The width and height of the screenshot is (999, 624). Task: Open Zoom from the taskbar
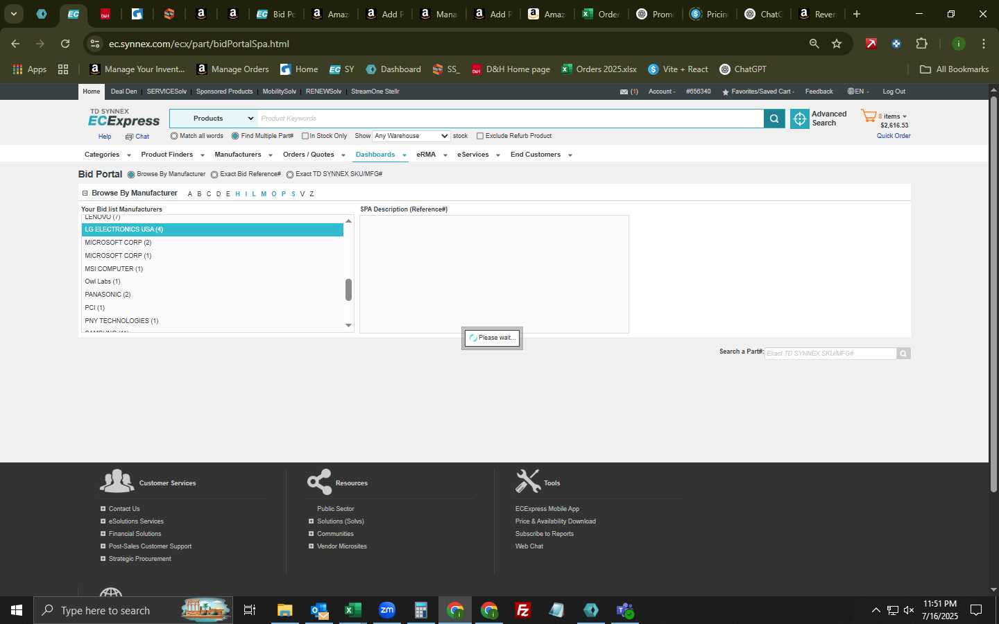point(387,610)
